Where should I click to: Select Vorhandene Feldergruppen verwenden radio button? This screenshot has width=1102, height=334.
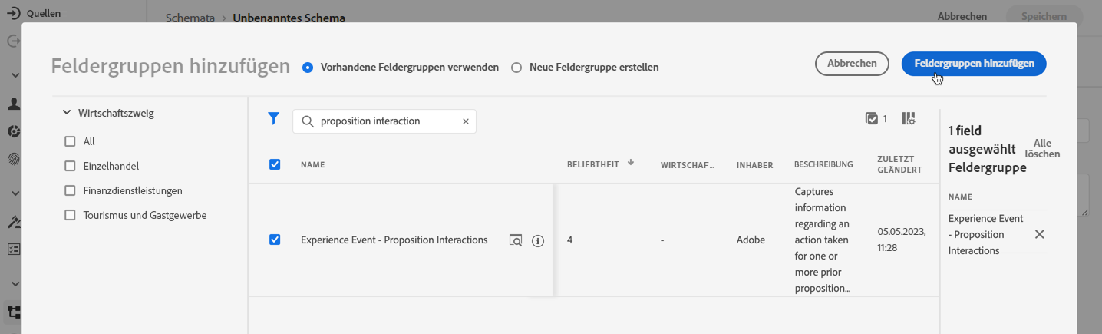[x=308, y=68]
